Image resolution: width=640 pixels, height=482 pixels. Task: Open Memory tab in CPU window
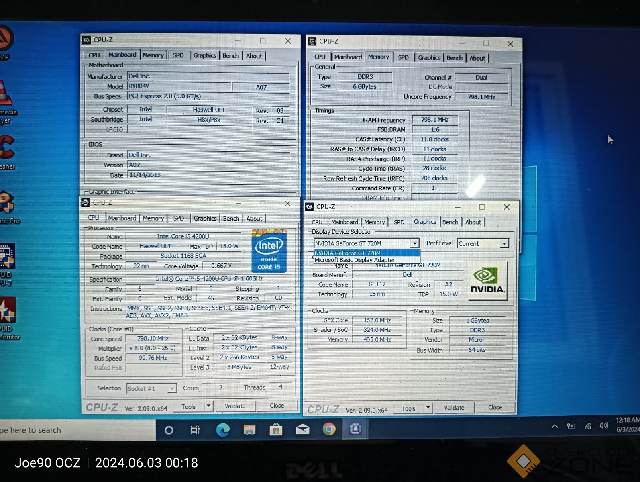(x=153, y=218)
